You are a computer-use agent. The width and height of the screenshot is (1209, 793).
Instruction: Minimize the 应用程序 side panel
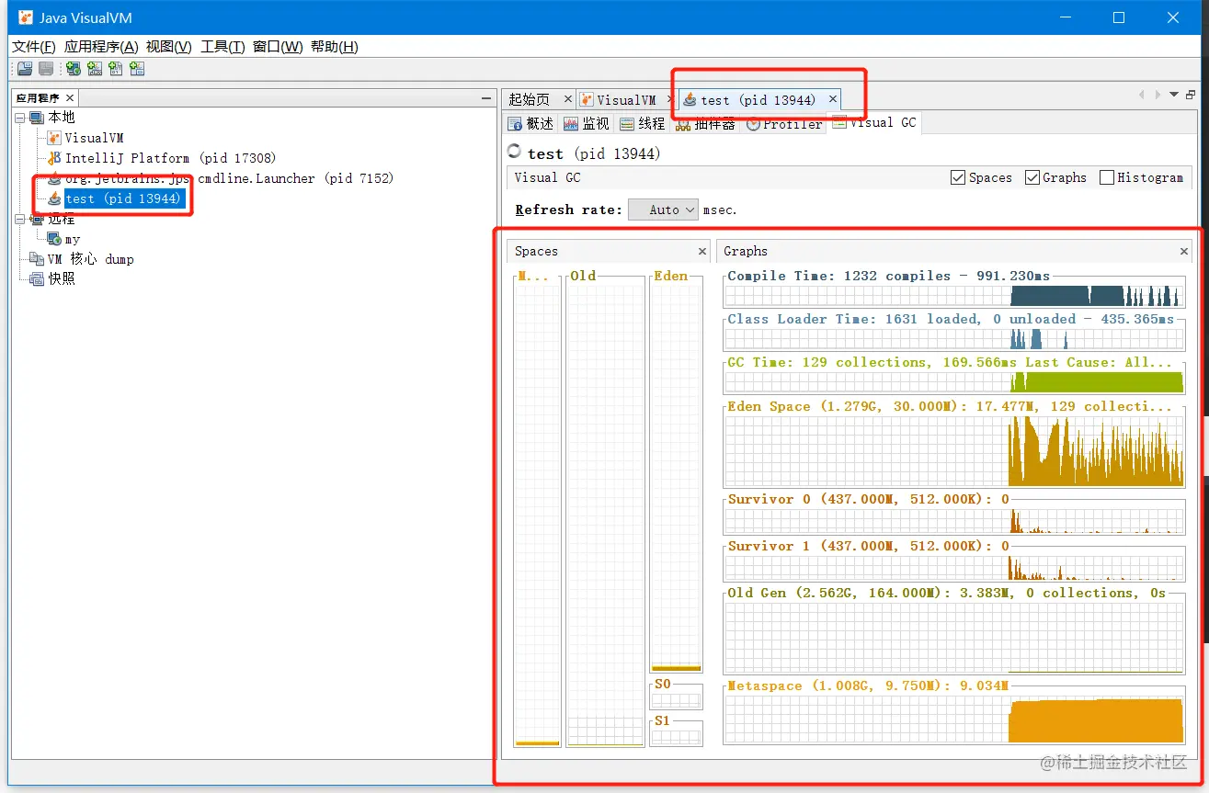(x=486, y=98)
